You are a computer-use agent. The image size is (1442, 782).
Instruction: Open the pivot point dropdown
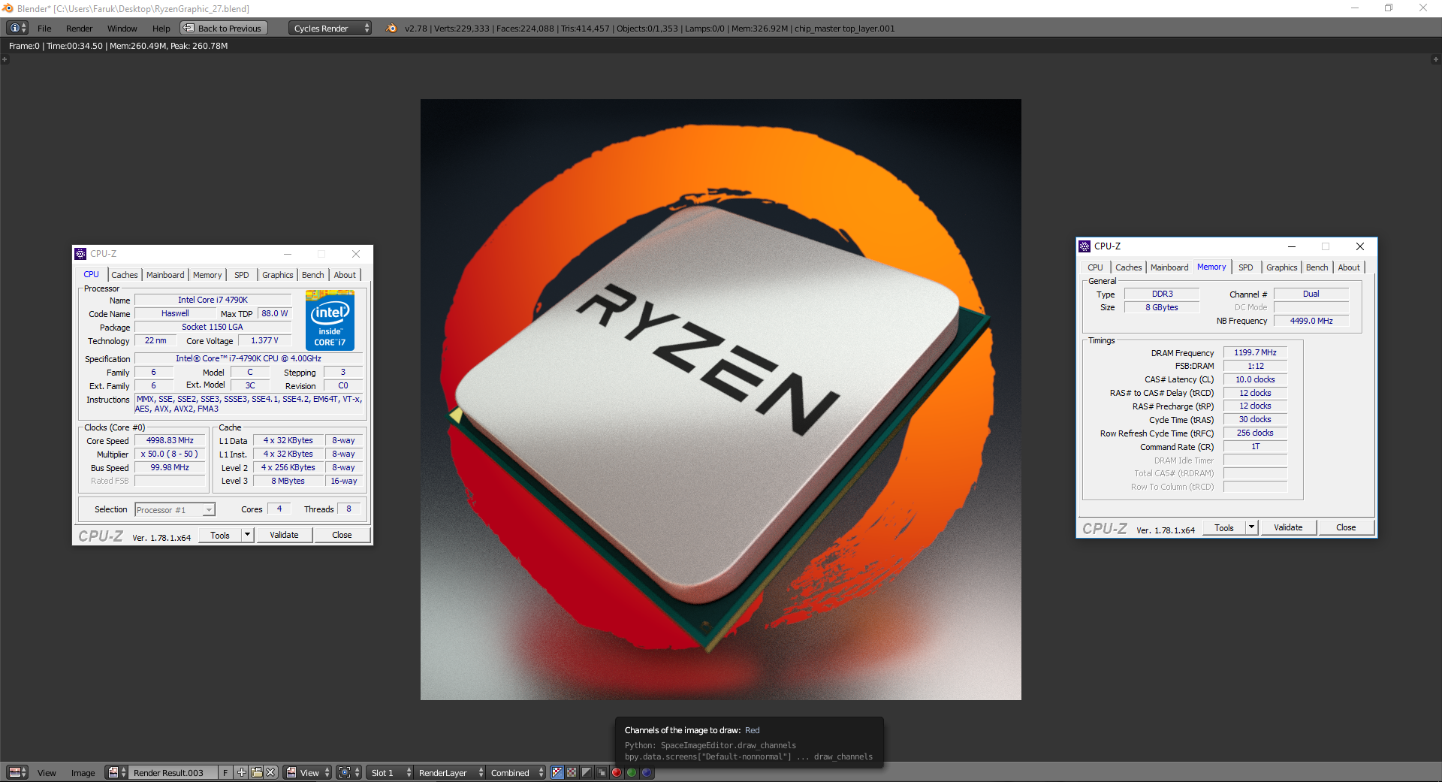[x=348, y=772]
